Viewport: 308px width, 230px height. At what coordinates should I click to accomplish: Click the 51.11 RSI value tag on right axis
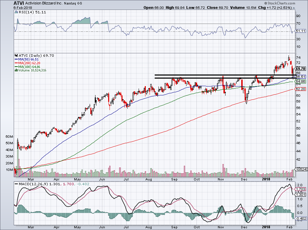[x=300, y=31]
